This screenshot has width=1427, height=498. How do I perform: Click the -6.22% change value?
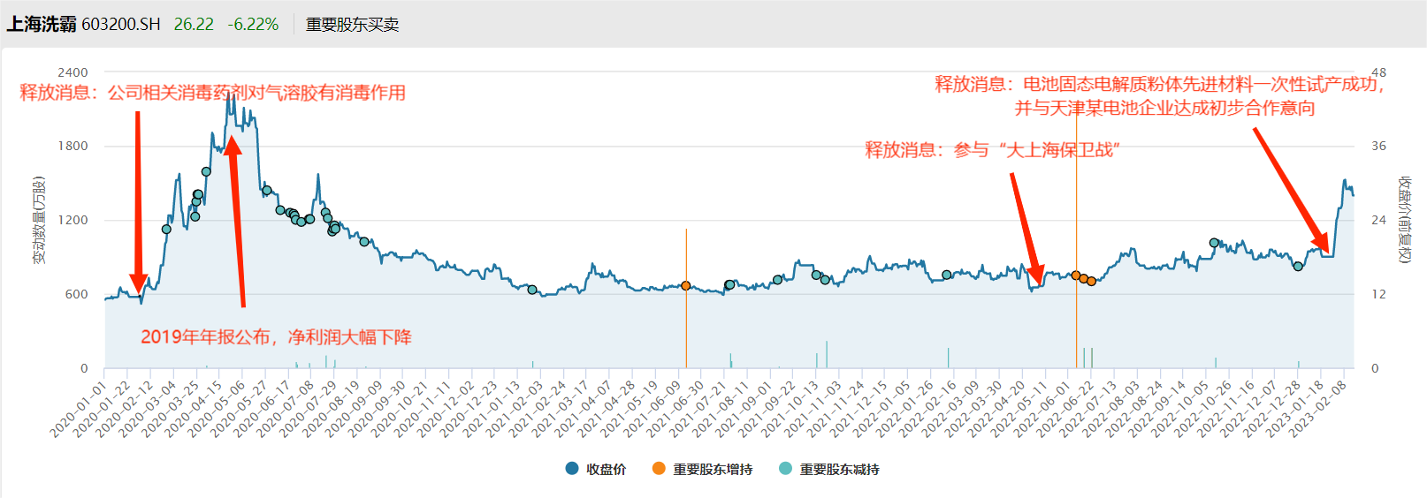tap(253, 25)
